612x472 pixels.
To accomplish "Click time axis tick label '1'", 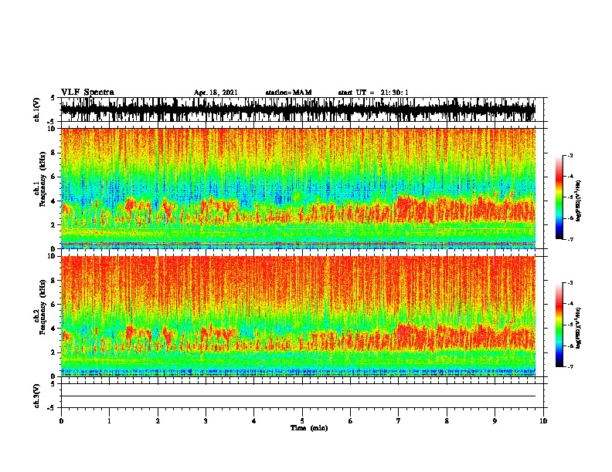I will [109, 421].
